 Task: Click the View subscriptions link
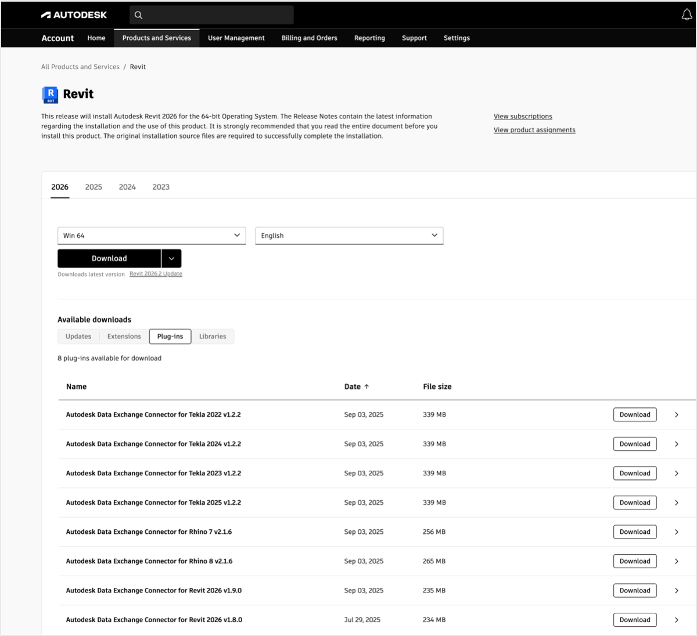point(523,117)
